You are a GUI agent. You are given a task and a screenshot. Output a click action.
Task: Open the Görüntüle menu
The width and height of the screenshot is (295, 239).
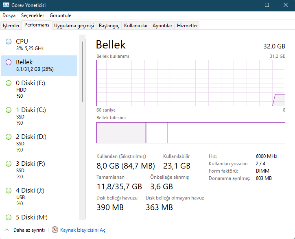click(61, 15)
